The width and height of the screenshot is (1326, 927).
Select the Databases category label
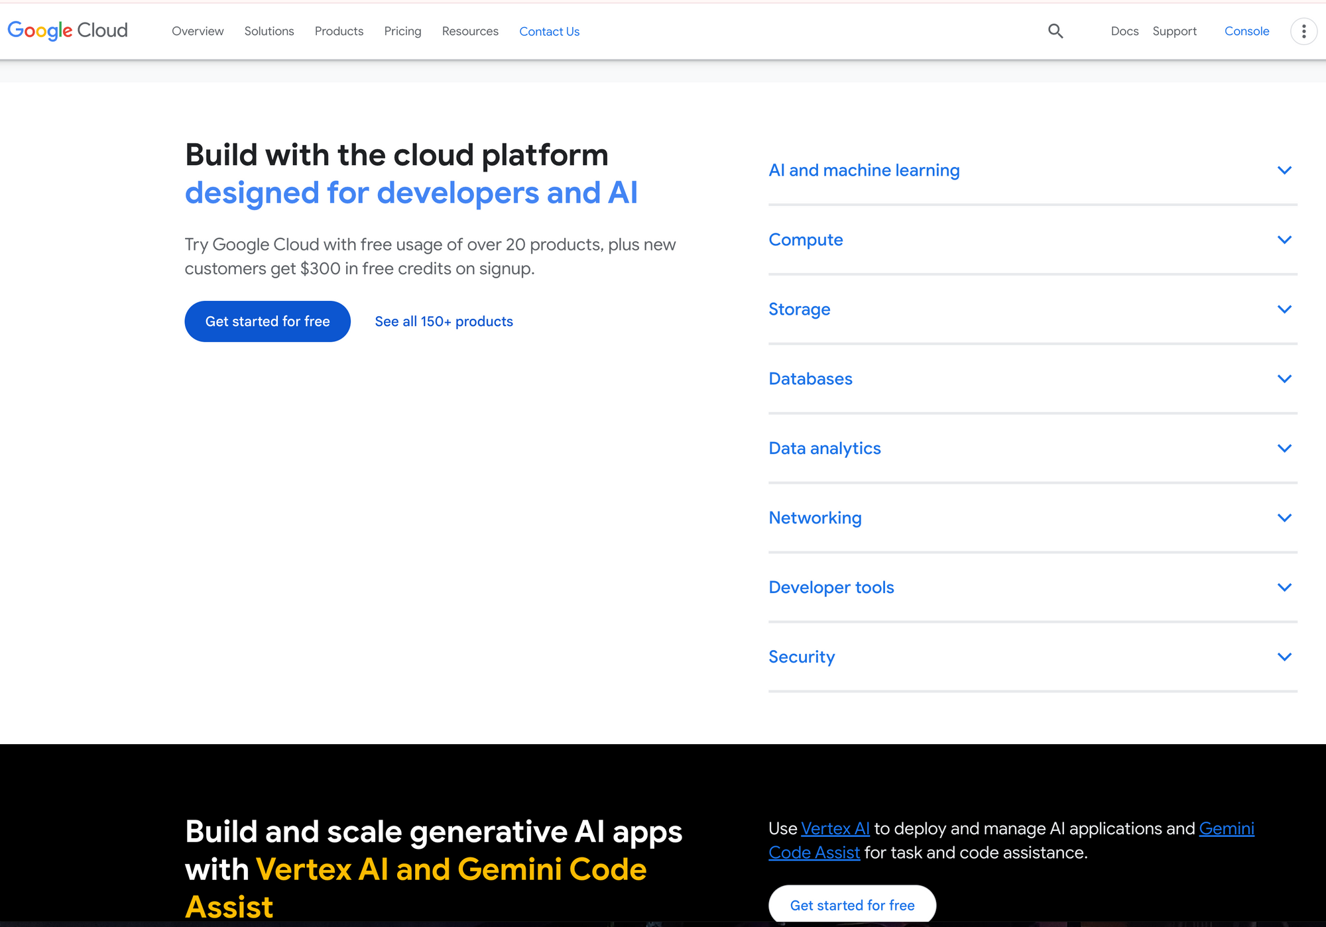tap(810, 379)
